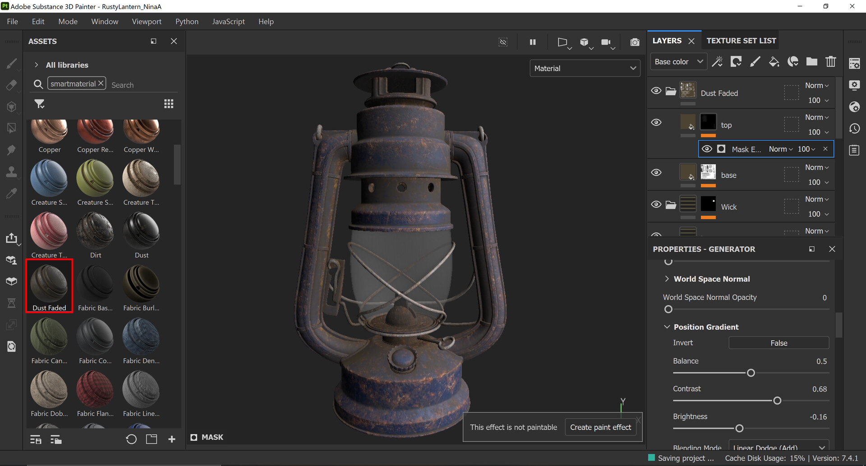The image size is (866, 466).
Task: Delete the selected layer
Action: [831, 61]
